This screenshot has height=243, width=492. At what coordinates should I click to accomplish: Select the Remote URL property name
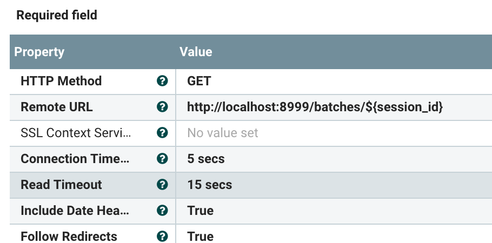pos(57,107)
